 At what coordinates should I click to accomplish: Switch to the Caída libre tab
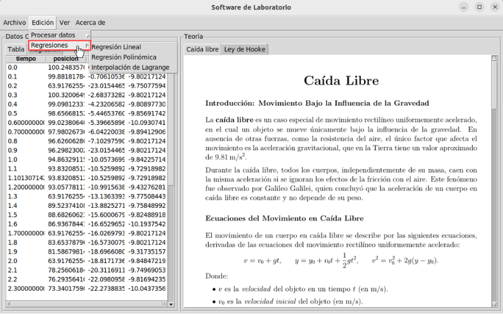coord(202,50)
